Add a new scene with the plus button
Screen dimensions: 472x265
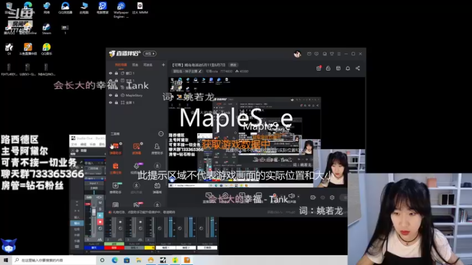click(x=163, y=65)
